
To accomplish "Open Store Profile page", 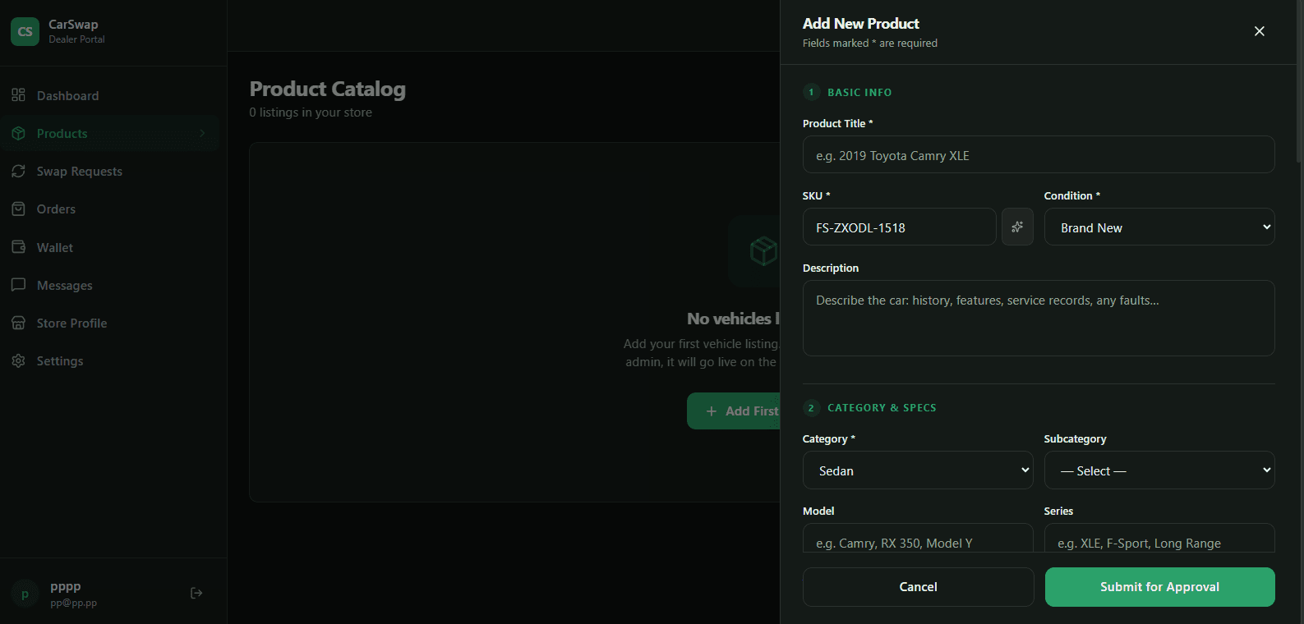I will click(110, 323).
